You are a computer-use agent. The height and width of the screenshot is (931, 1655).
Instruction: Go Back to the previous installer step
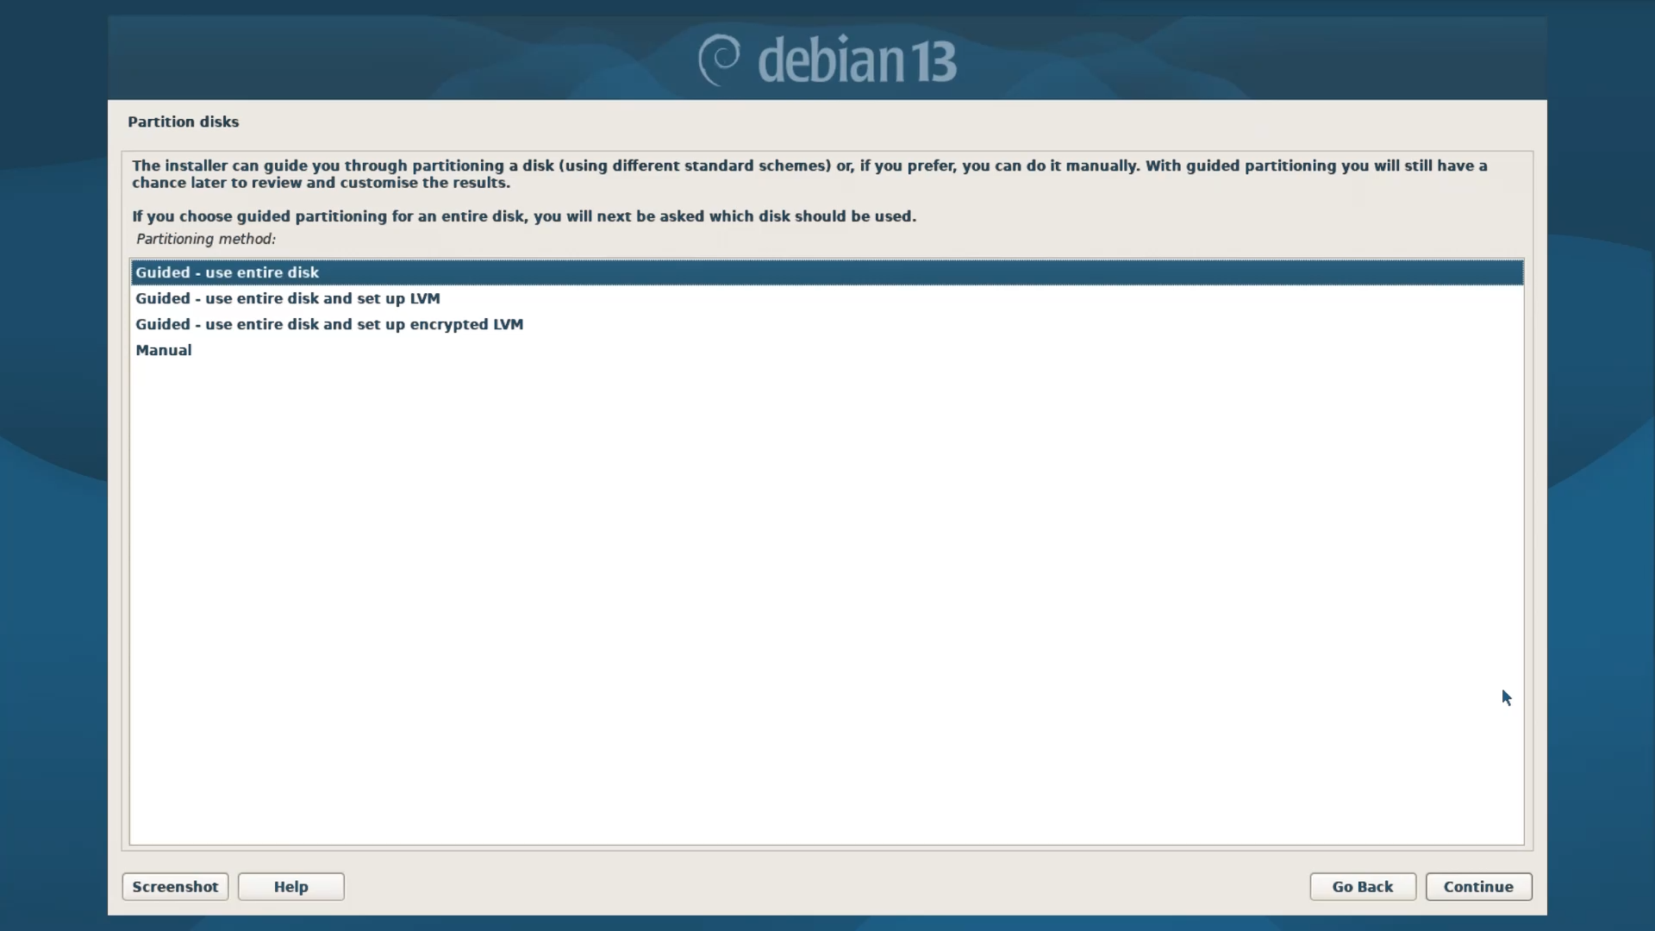point(1362,886)
